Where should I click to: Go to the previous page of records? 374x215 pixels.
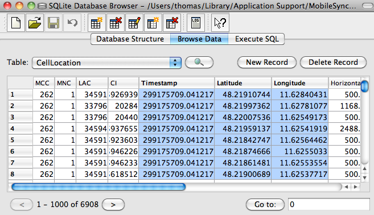pyautogui.click(x=22, y=205)
